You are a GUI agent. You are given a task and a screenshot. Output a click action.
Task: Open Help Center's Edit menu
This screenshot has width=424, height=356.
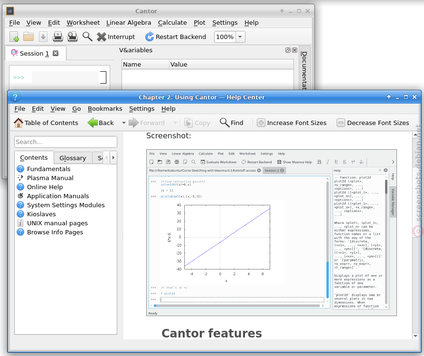38,109
